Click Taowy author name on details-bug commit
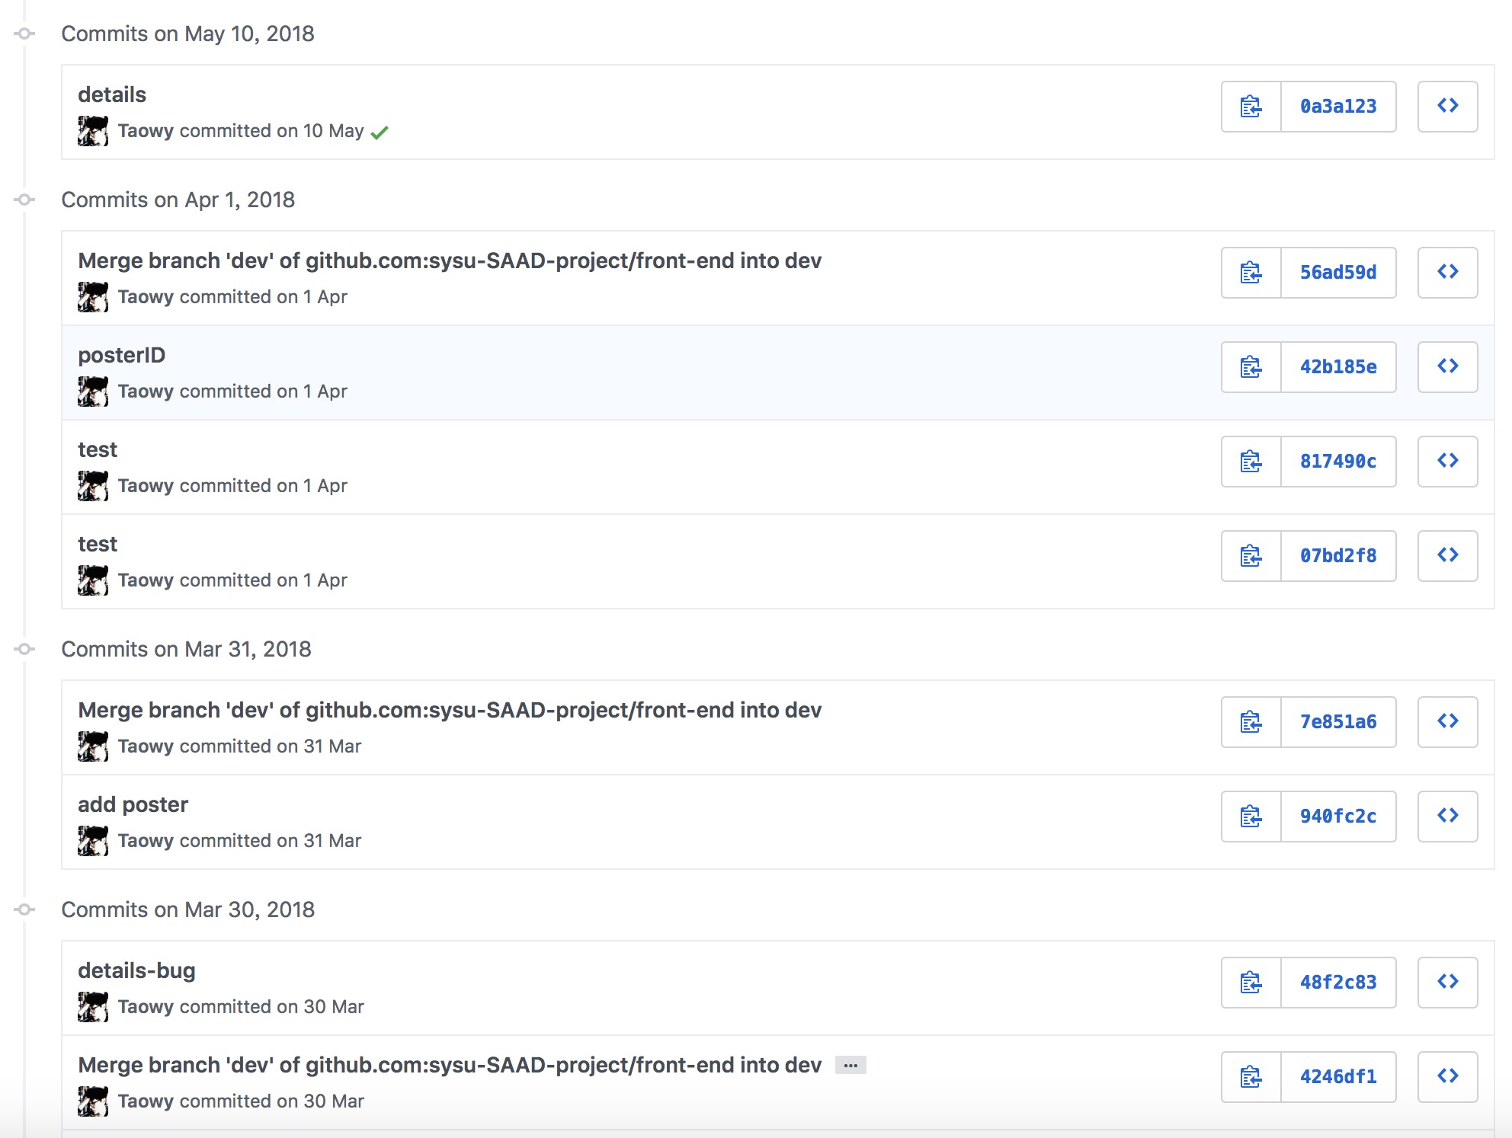The width and height of the screenshot is (1512, 1138). click(146, 1007)
